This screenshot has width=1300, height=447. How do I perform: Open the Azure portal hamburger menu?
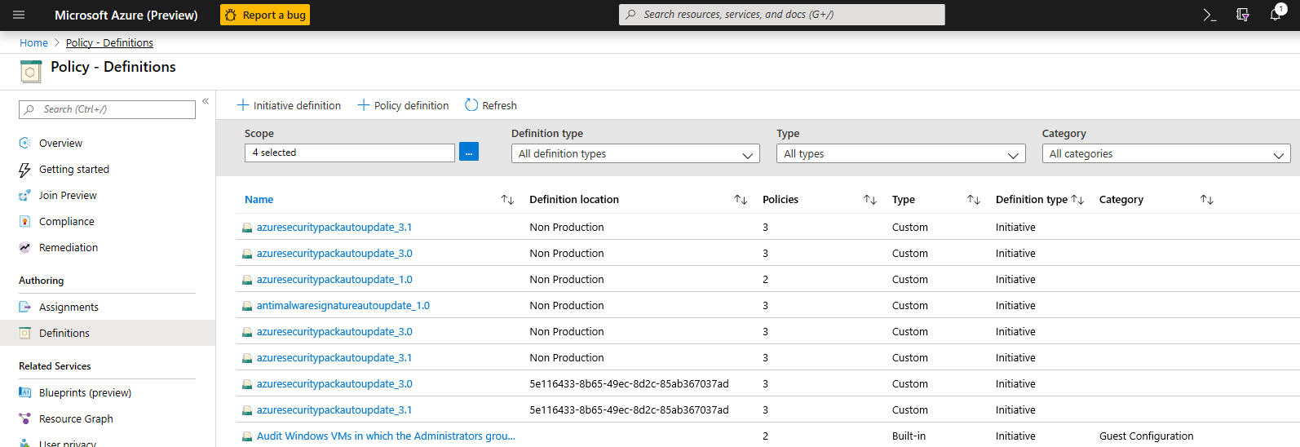click(x=19, y=15)
